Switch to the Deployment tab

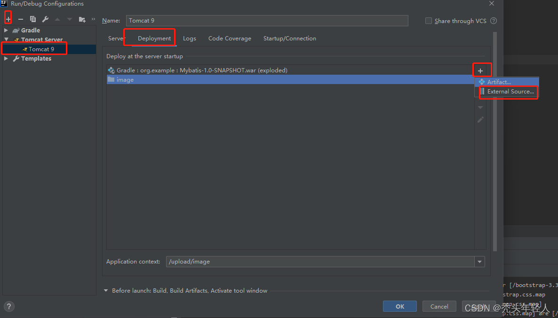(154, 39)
